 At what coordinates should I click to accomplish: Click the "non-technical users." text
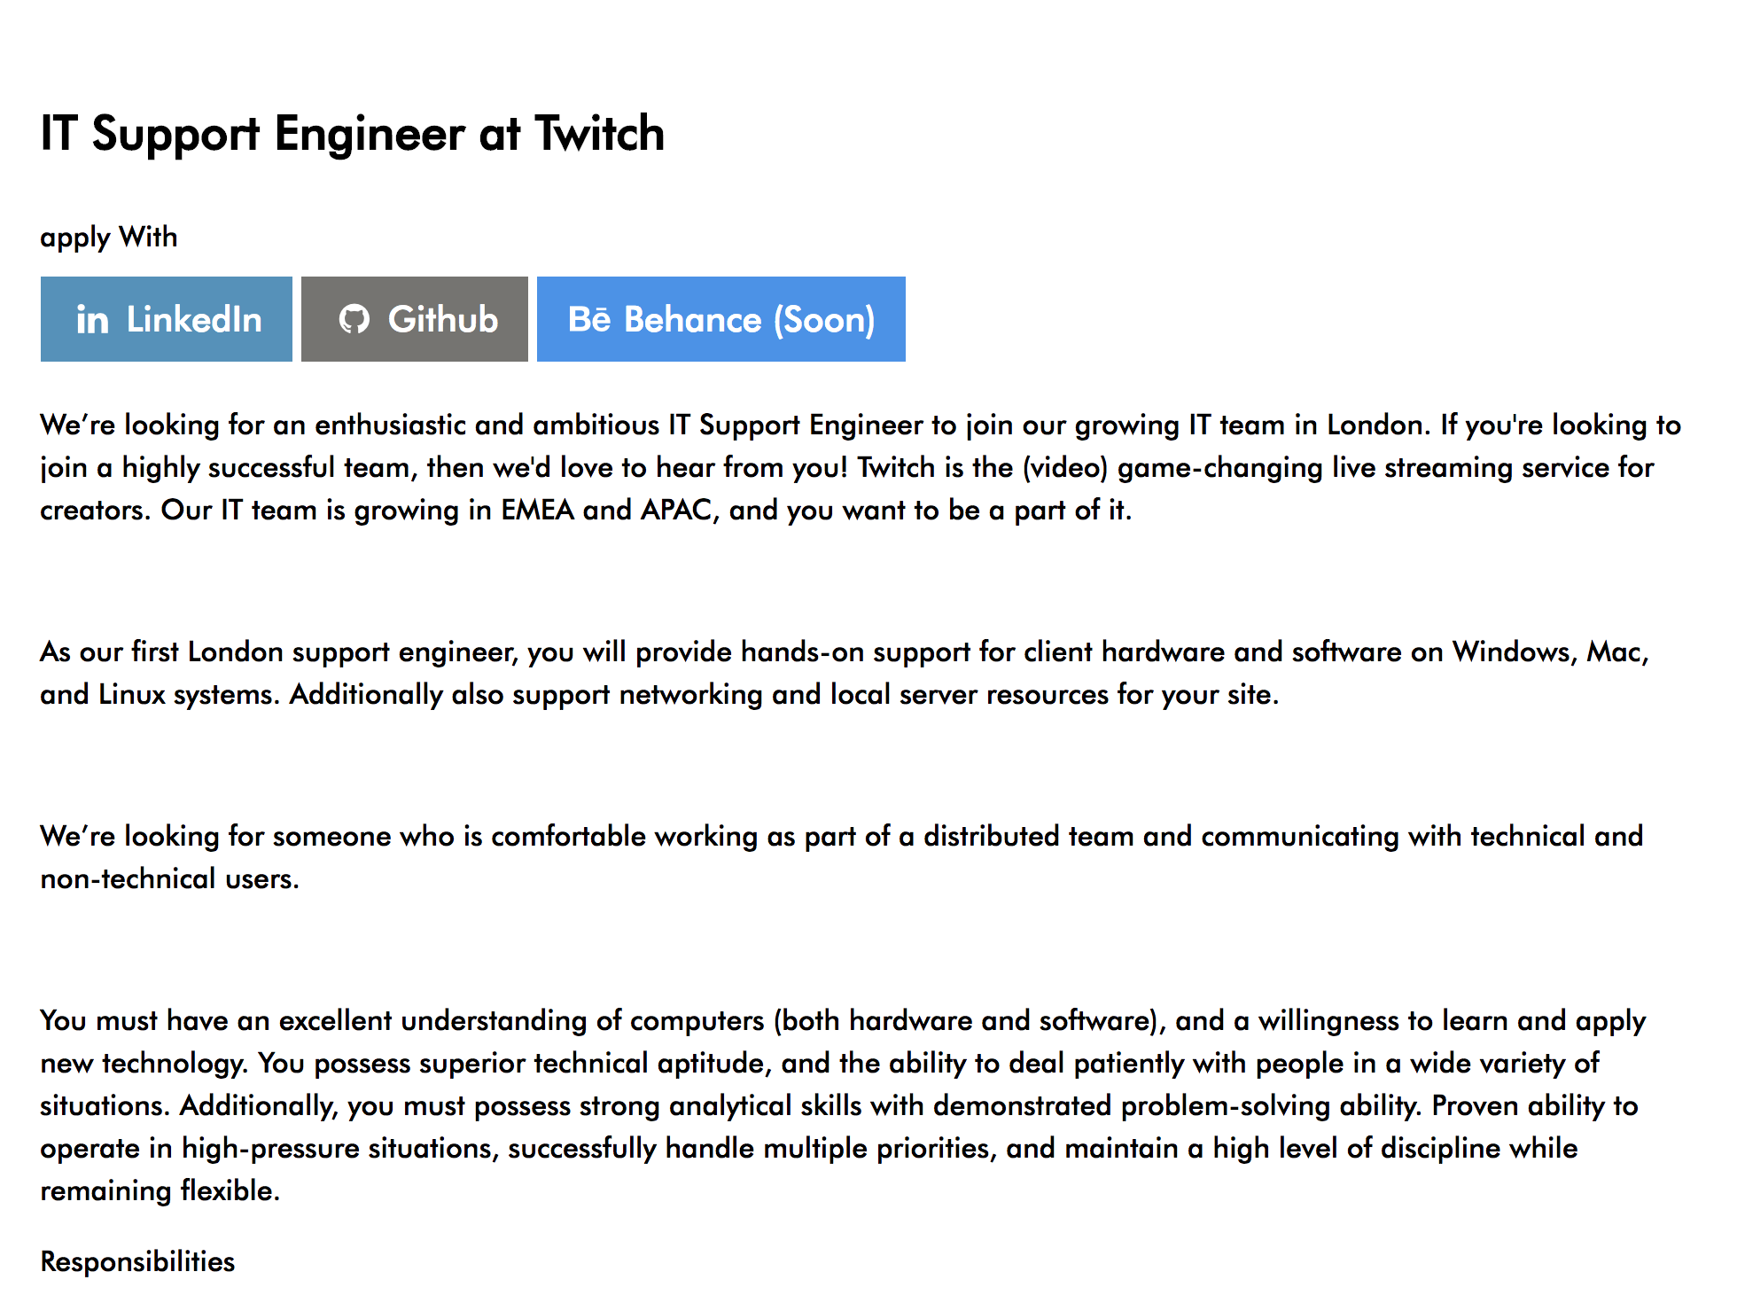pos(170,879)
